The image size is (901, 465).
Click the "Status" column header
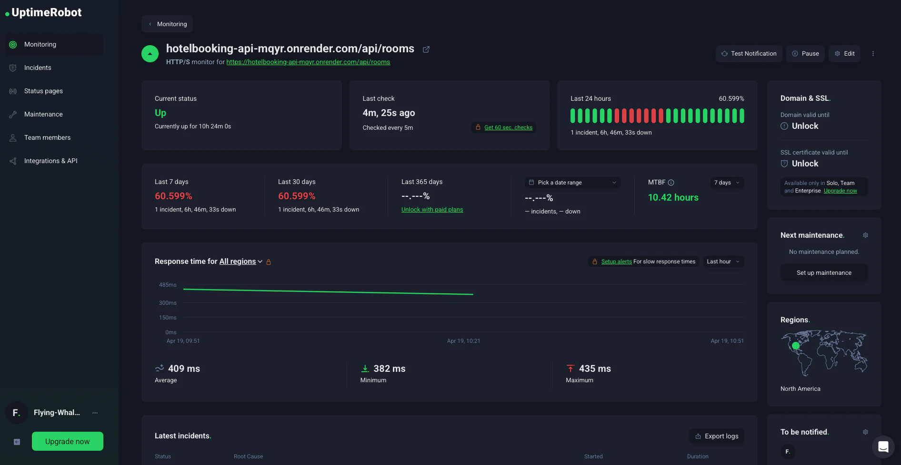point(163,456)
